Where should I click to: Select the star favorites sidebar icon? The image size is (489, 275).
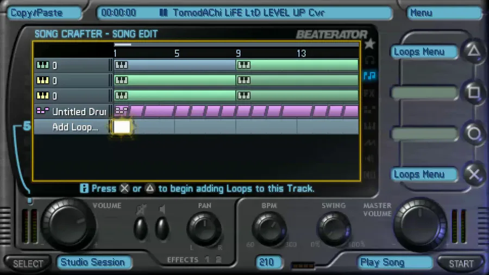coord(369,43)
